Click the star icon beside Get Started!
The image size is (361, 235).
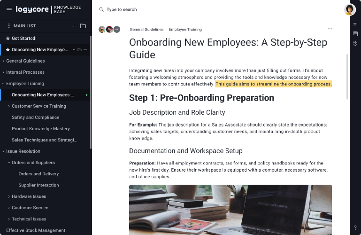(x=8, y=39)
